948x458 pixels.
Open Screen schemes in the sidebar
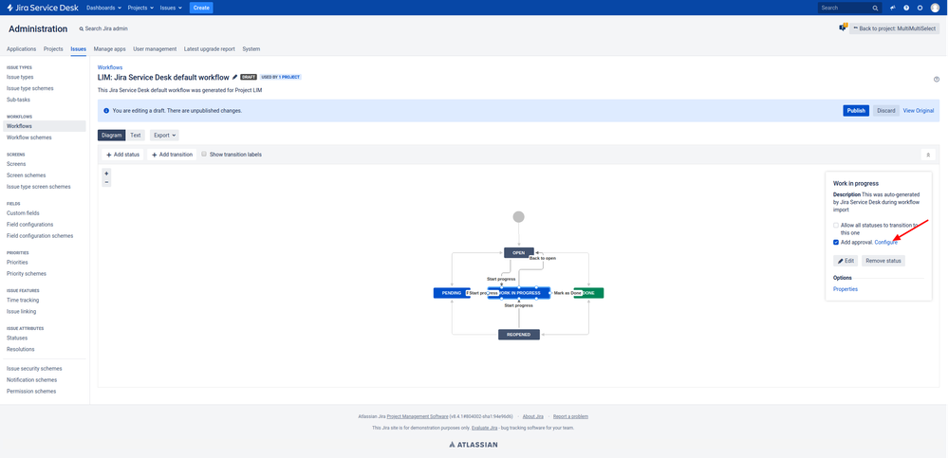(x=26, y=175)
